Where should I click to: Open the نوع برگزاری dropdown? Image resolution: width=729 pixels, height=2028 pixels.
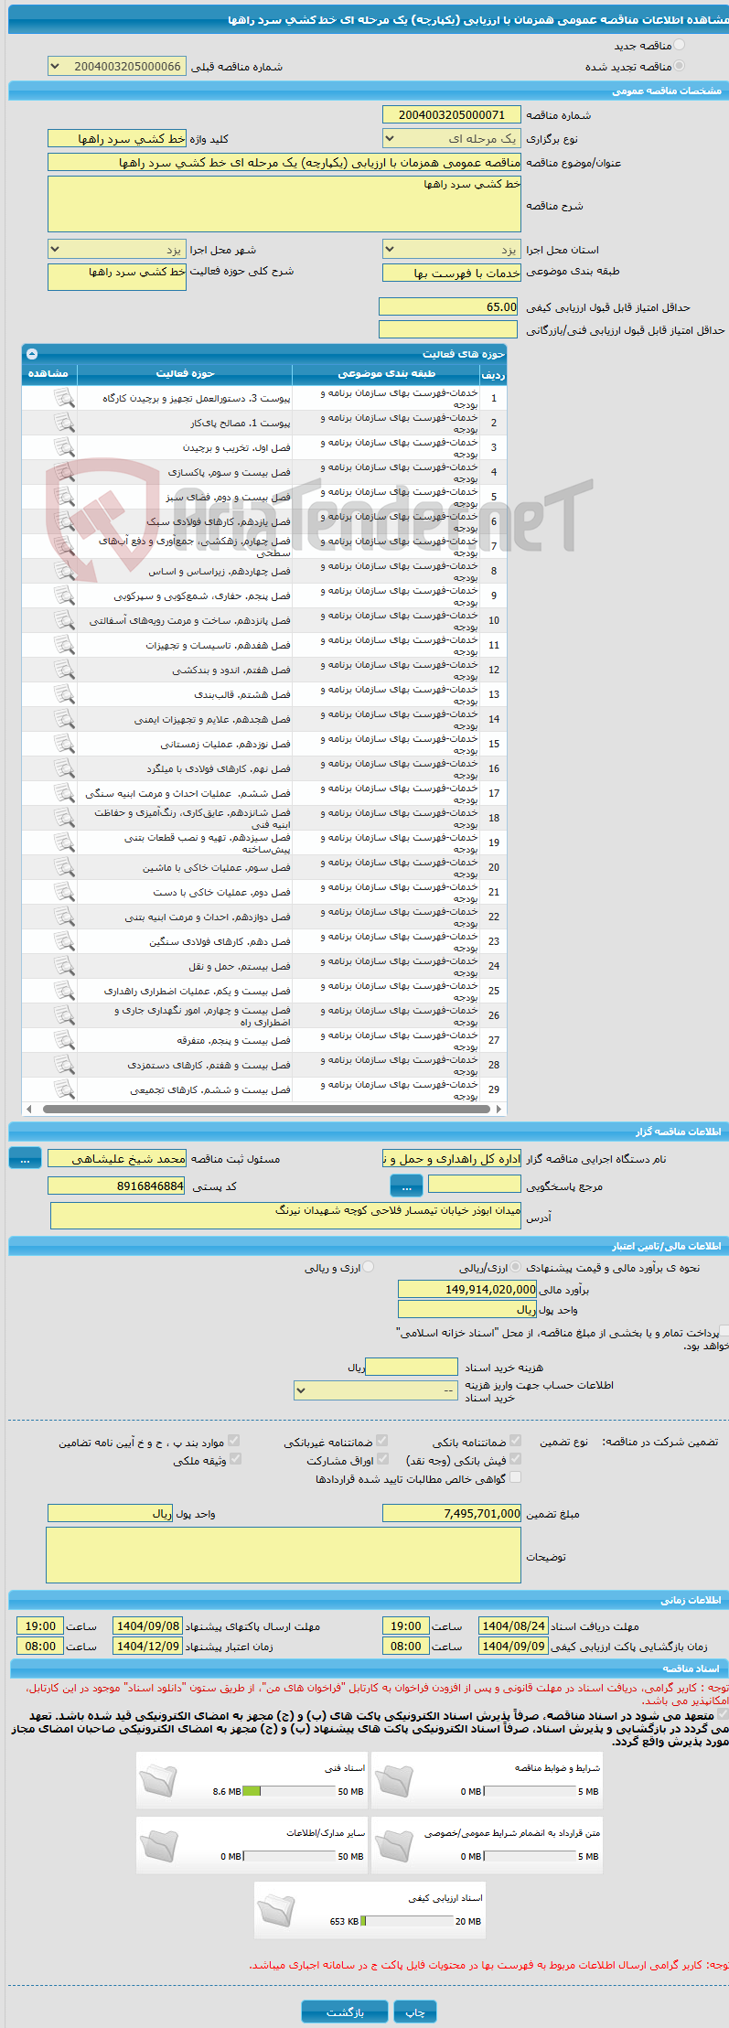pyautogui.click(x=452, y=139)
